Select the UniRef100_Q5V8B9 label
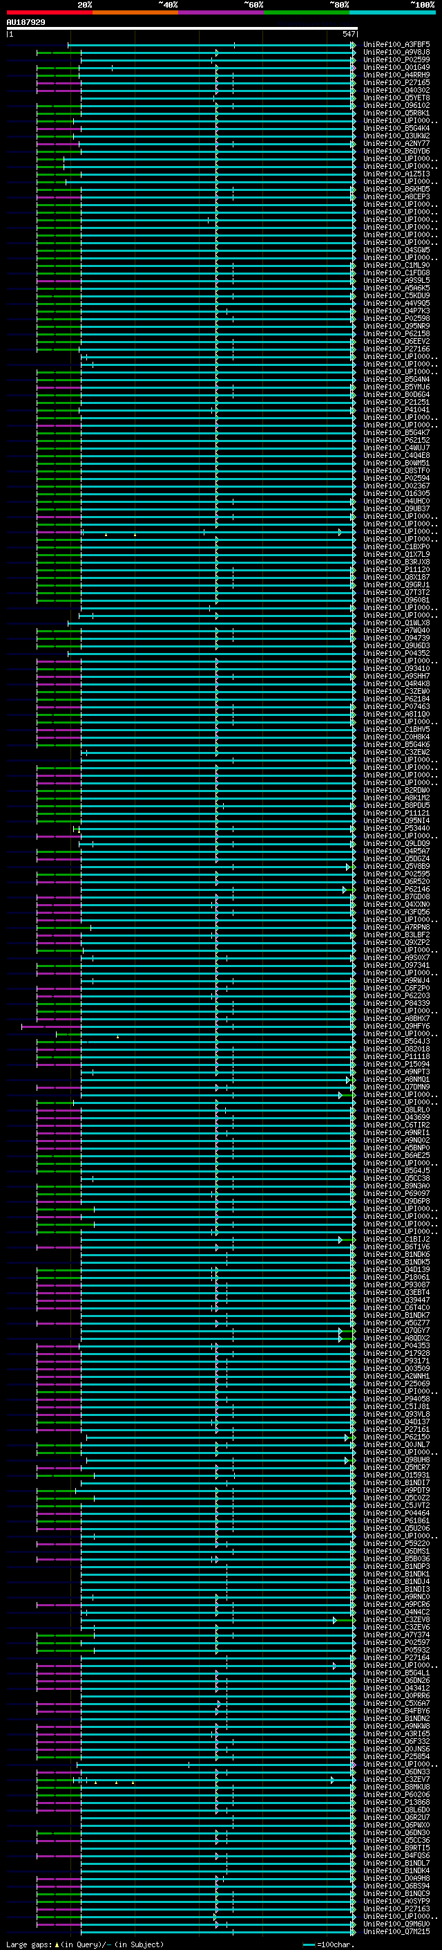Screen dimensions: 442x1950 pos(396,867)
